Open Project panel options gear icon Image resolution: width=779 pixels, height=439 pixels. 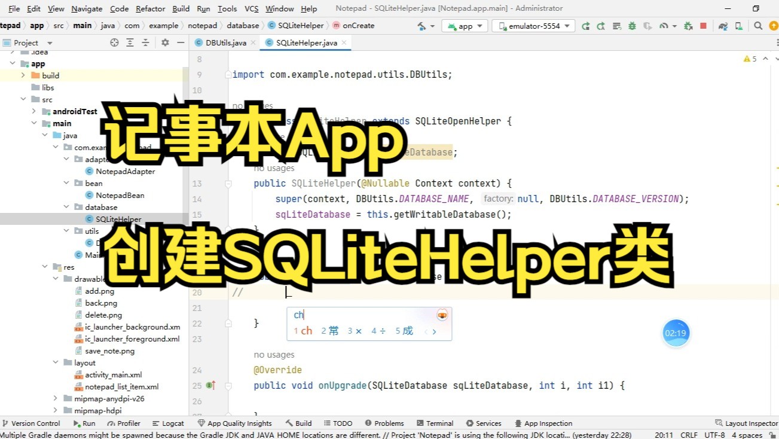(x=165, y=42)
